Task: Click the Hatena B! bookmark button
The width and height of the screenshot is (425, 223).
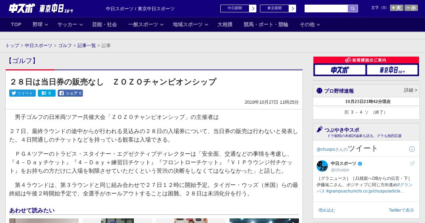Action: tap(47, 93)
